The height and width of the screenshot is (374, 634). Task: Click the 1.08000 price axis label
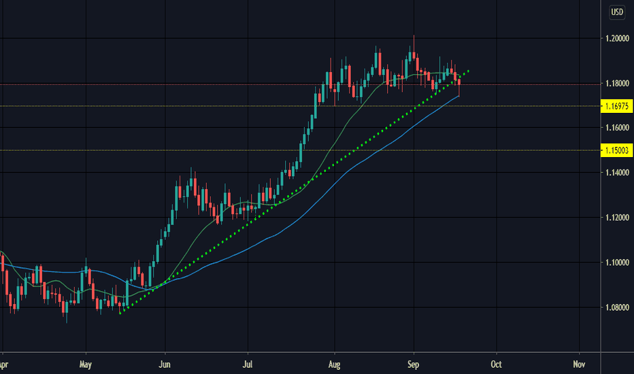point(617,307)
